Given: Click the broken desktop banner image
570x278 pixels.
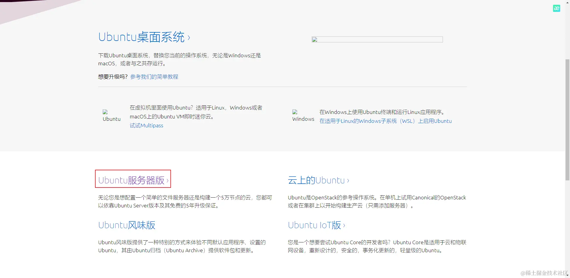Looking at the screenshot, I should (377, 39).
